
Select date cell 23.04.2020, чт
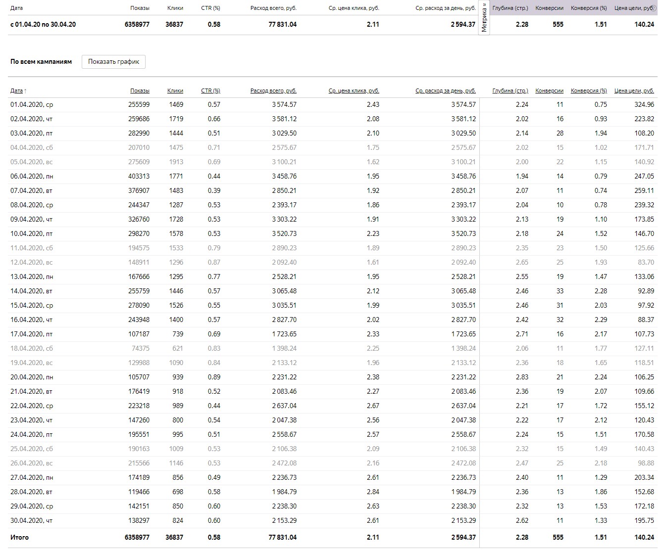tap(31, 420)
